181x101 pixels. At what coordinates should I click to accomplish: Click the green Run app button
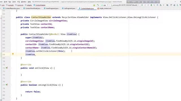point(142,5)
